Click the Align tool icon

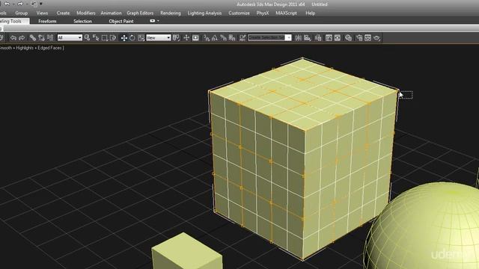coord(308,38)
